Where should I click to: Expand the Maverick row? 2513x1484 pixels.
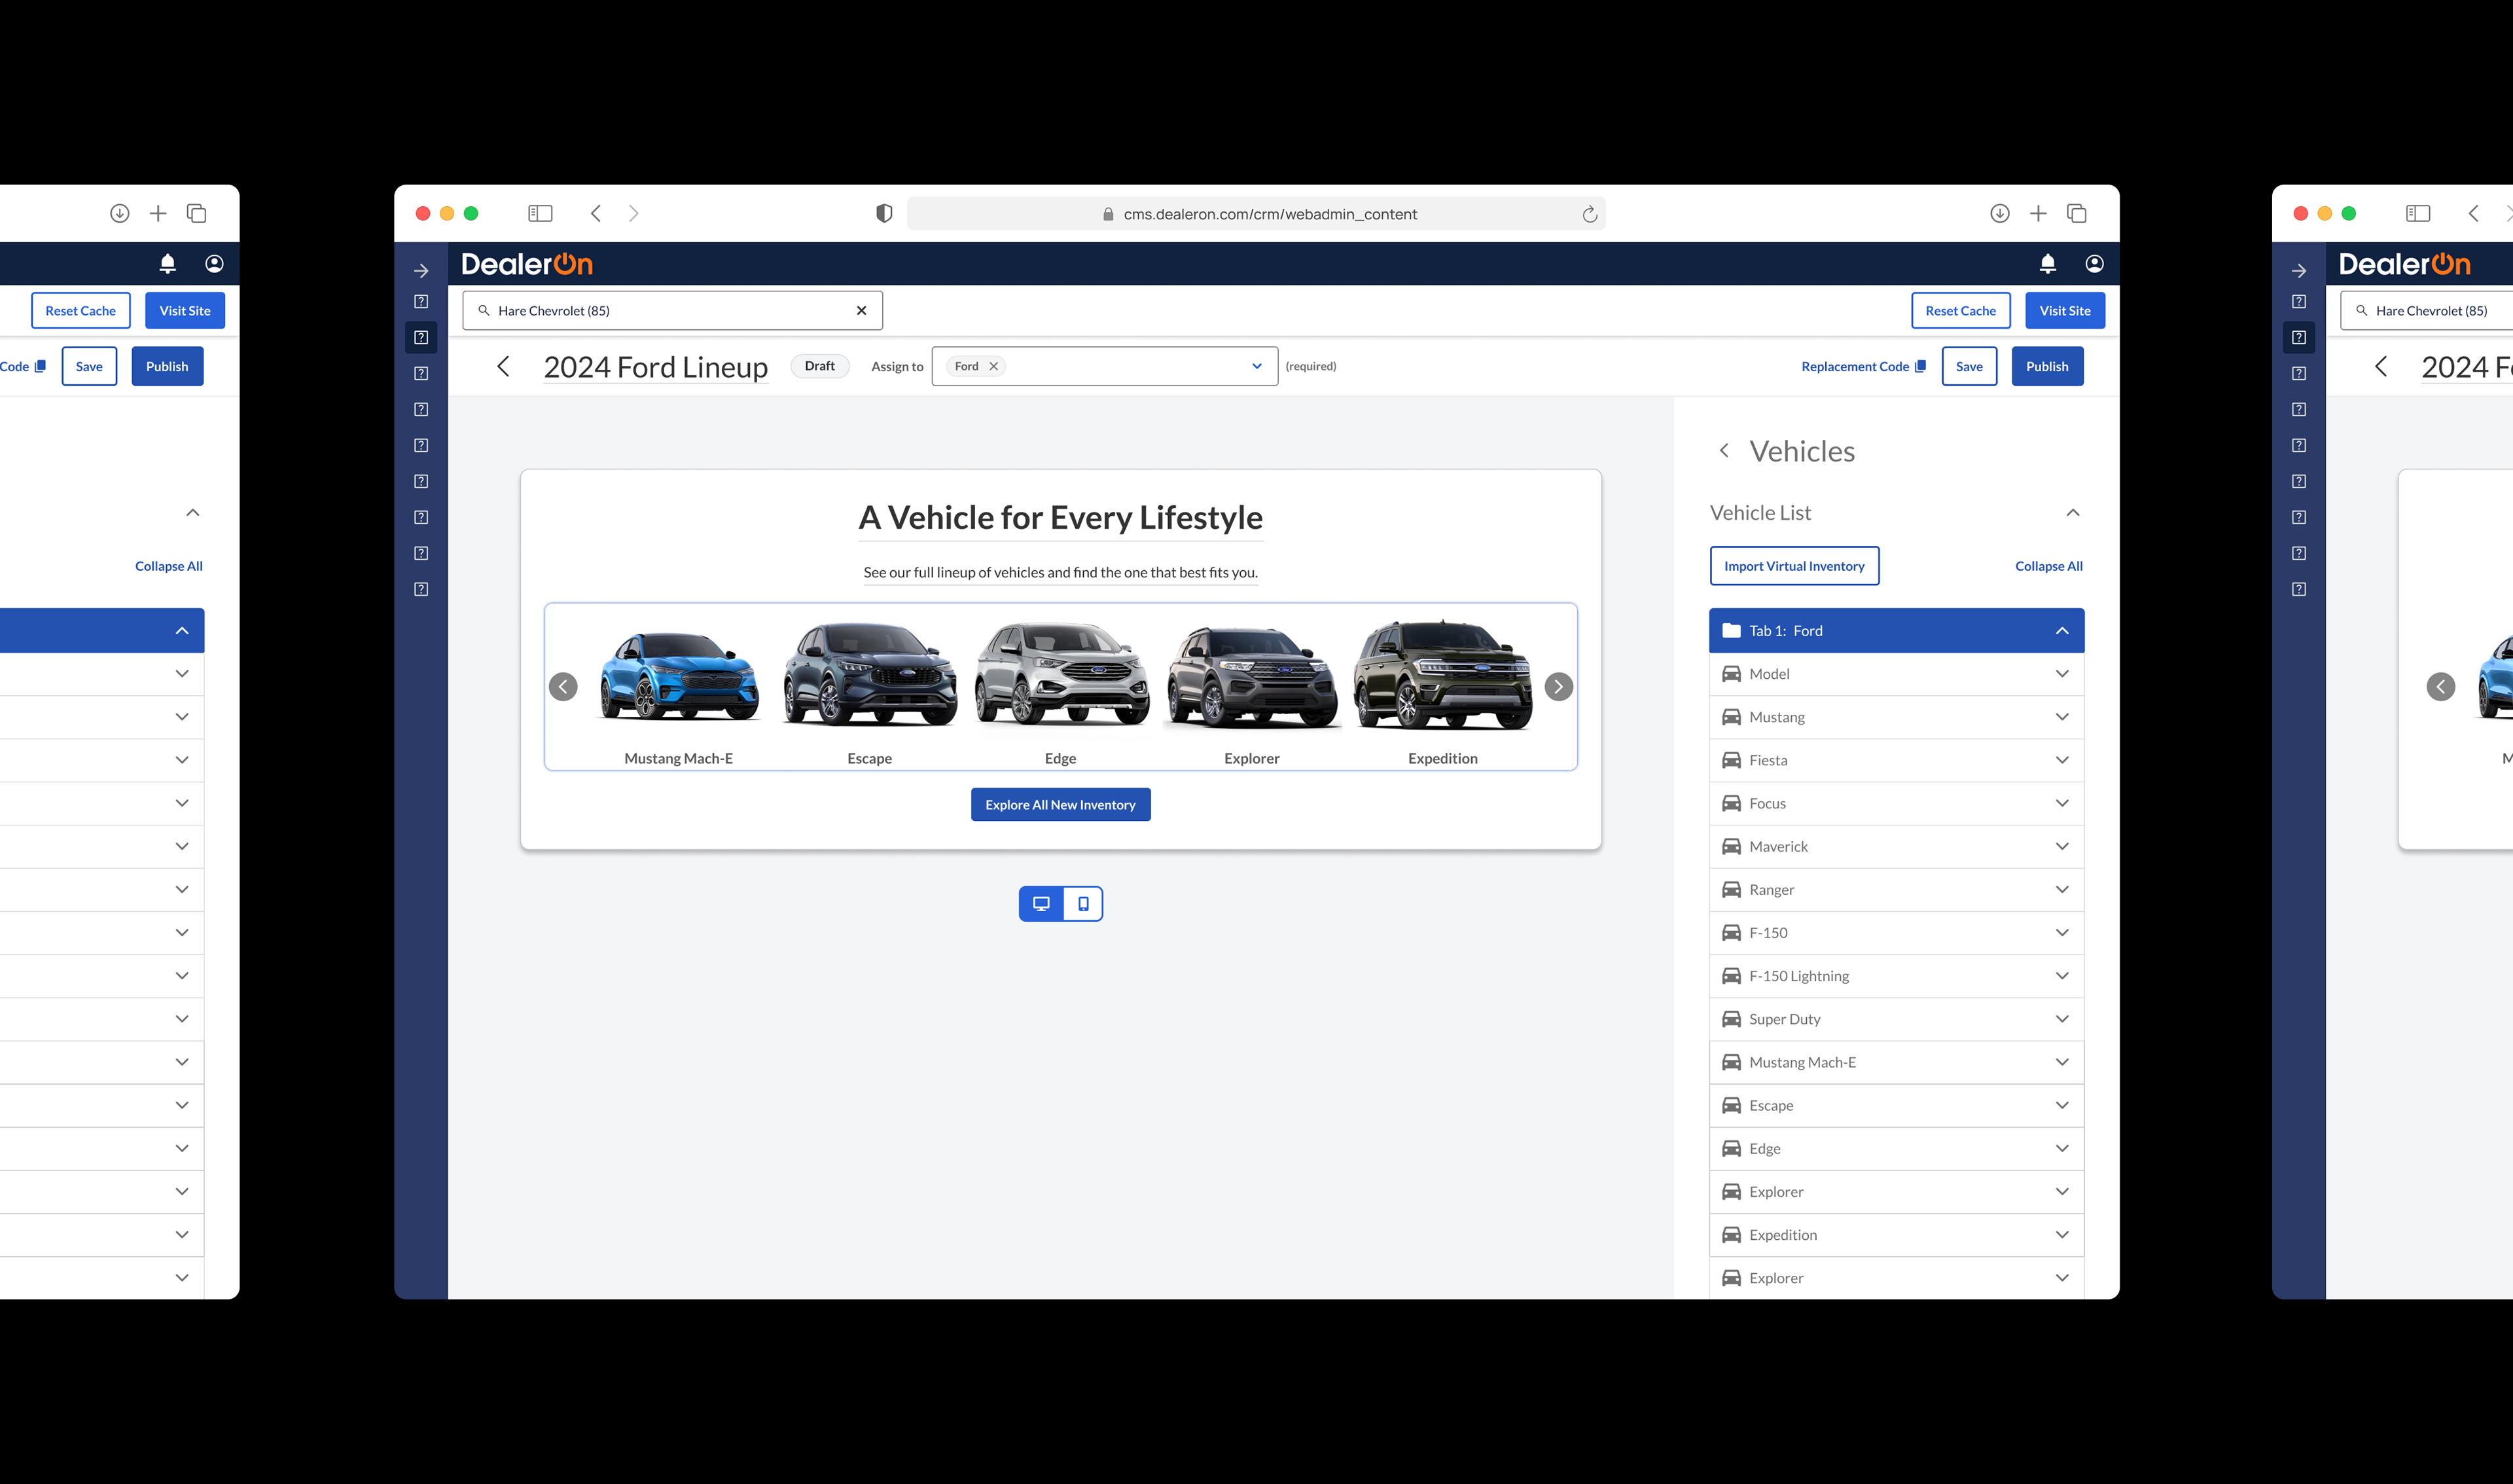[x=2061, y=846]
